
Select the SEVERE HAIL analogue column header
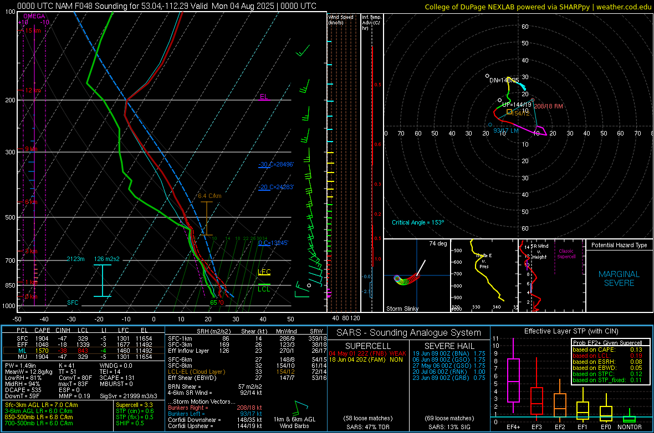pyautogui.click(x=449, y=346)
